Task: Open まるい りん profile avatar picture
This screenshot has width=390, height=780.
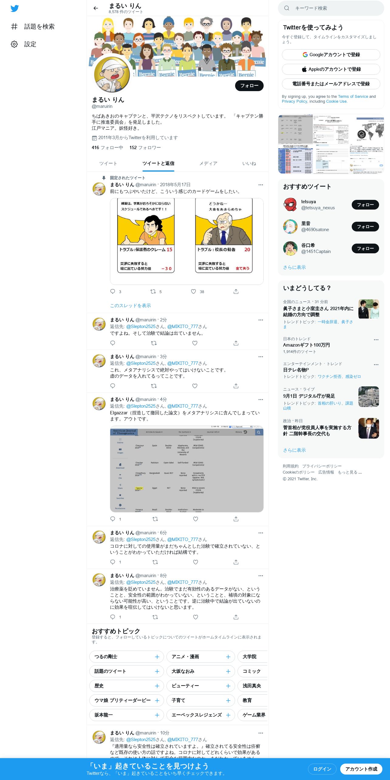Action: tap(112, 74)
